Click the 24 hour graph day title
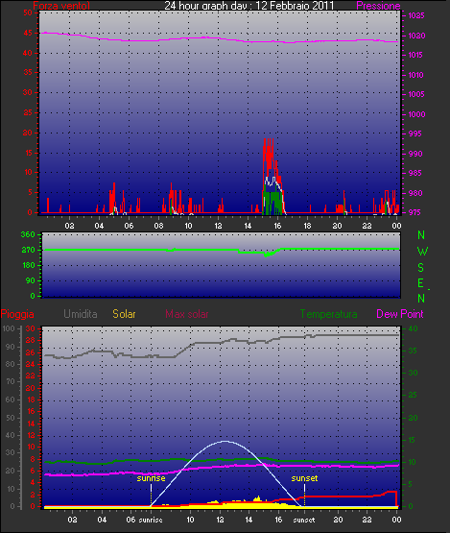The width and height of the screenshot is (450, 533). pos(249,6)
